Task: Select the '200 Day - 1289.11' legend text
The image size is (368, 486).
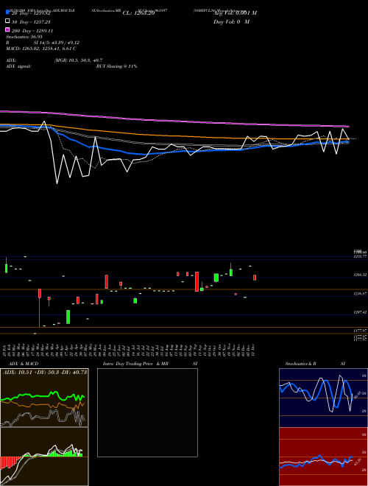Action: pos(32,31)
